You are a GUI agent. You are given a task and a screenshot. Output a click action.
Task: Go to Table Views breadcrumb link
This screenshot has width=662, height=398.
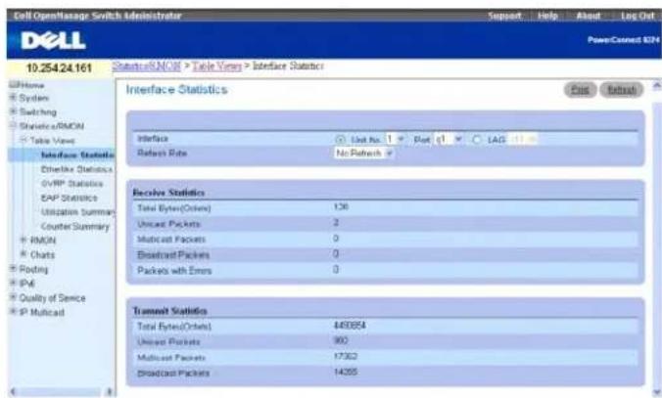tap(216, 66)
